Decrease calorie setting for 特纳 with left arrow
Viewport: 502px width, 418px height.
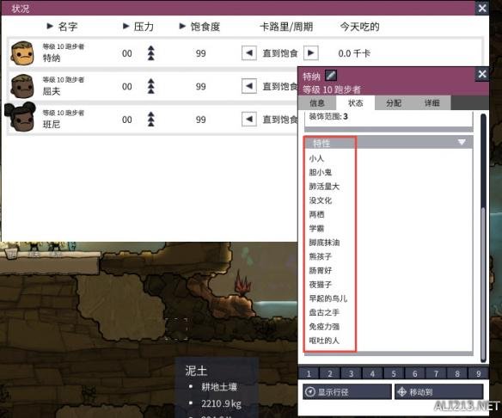(249, 53)
